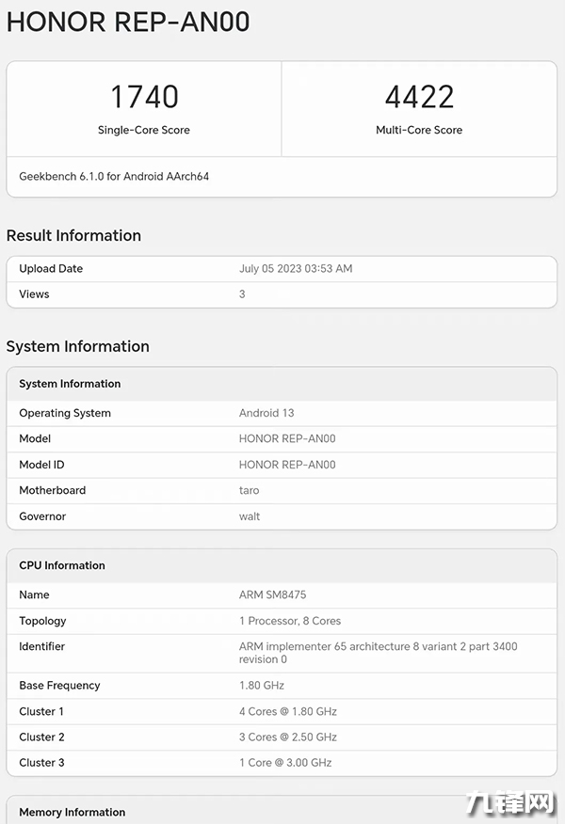Click the 4422 multi-core score
This screenshot has width=565, height=824.
tap(419, 96)
